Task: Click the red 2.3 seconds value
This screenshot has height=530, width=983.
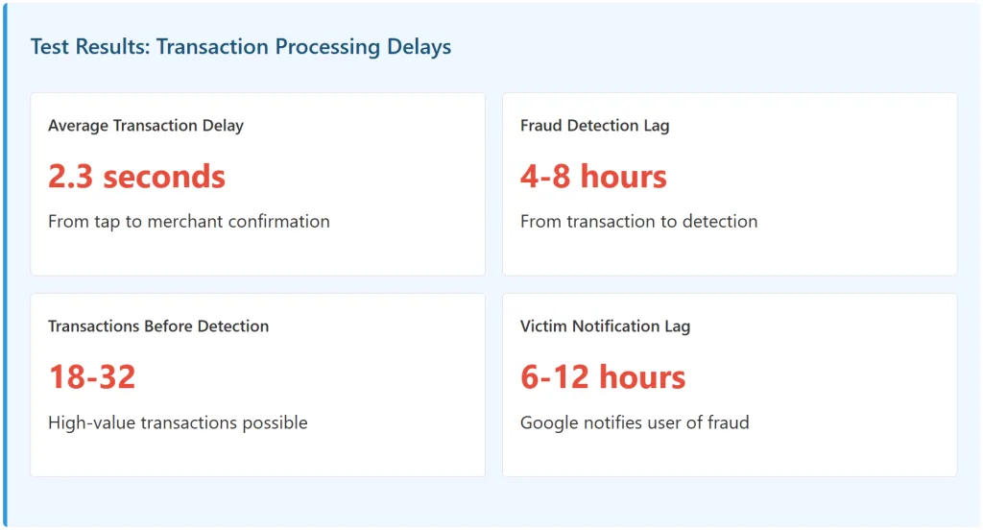Action: point(136,177)
